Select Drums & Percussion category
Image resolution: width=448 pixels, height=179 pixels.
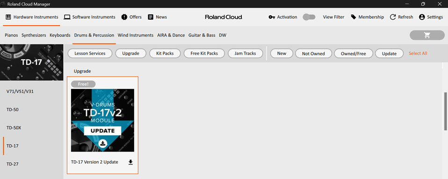94,35
